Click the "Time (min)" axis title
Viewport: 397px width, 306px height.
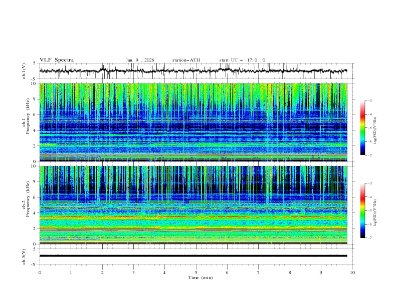201,277
